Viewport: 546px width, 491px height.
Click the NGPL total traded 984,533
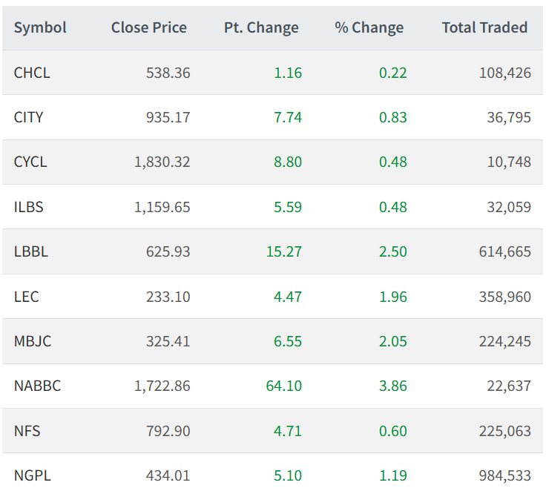[505, 475]
